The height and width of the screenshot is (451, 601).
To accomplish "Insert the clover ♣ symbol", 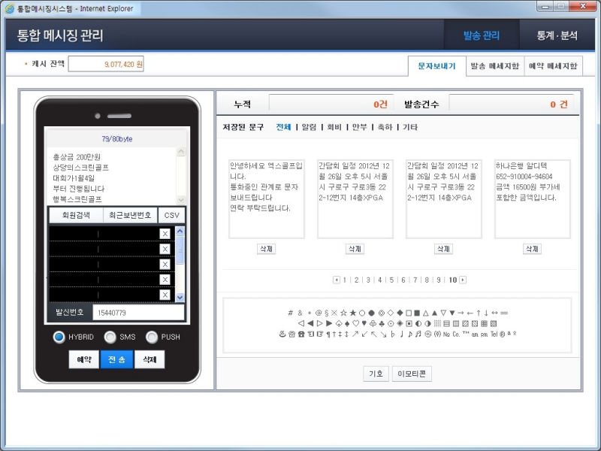I will click(380, 322).
